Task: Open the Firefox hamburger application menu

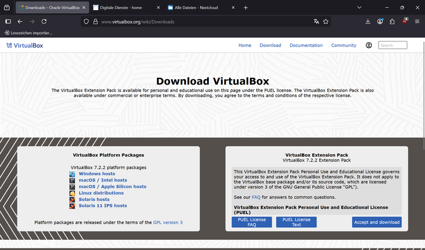Action: pos(417,22)
